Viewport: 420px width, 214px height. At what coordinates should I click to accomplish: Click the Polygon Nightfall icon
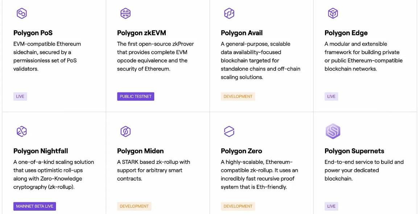pos(22,131)
